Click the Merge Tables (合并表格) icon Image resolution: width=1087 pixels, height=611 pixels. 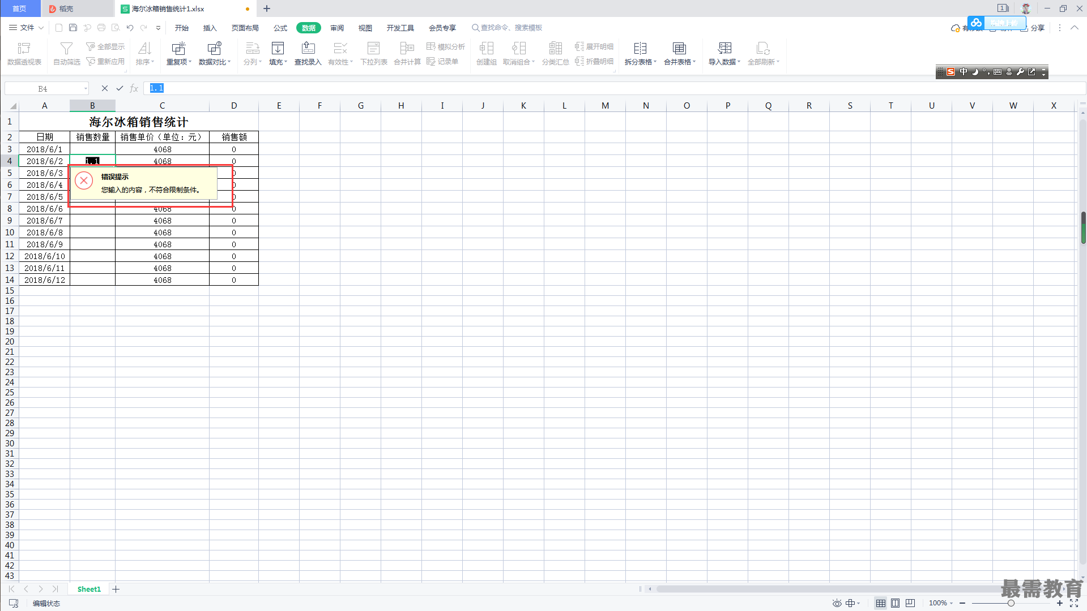[680, 54]
